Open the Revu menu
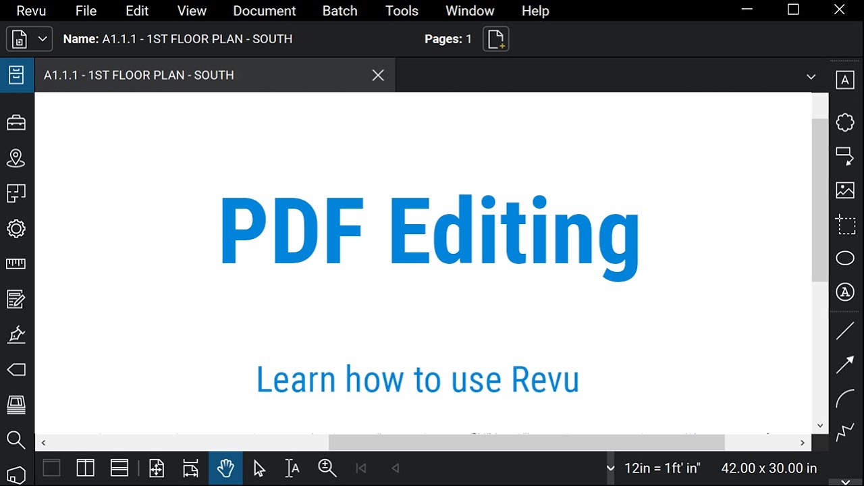 31,11
